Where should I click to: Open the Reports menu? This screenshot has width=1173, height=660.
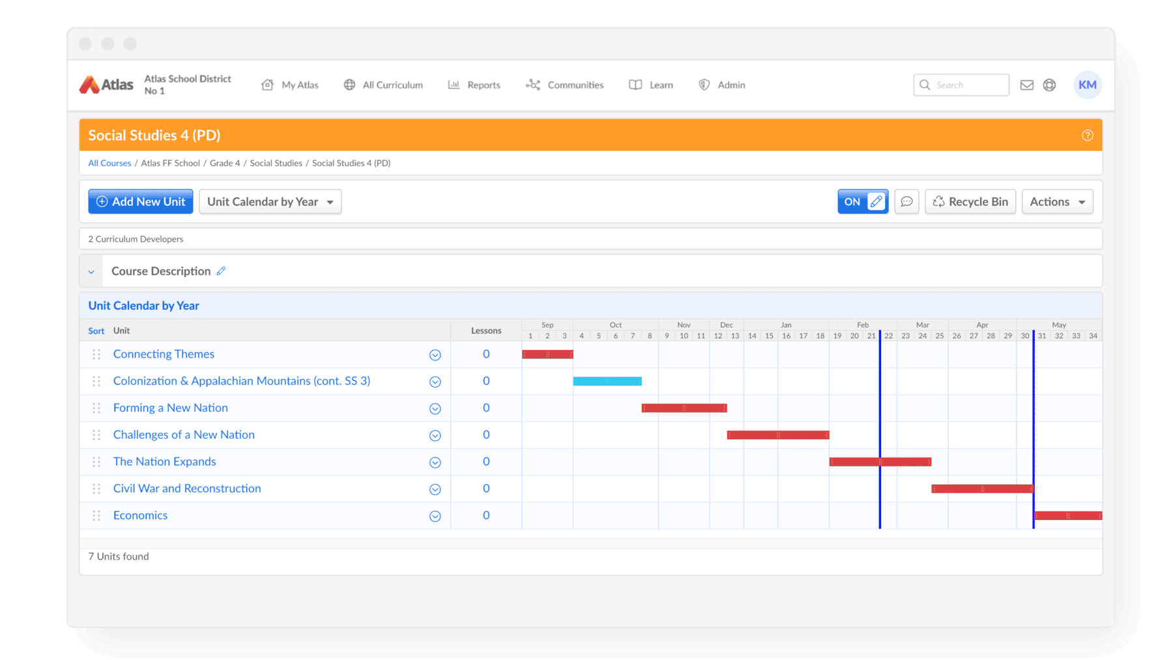click(x=474, y=85)
